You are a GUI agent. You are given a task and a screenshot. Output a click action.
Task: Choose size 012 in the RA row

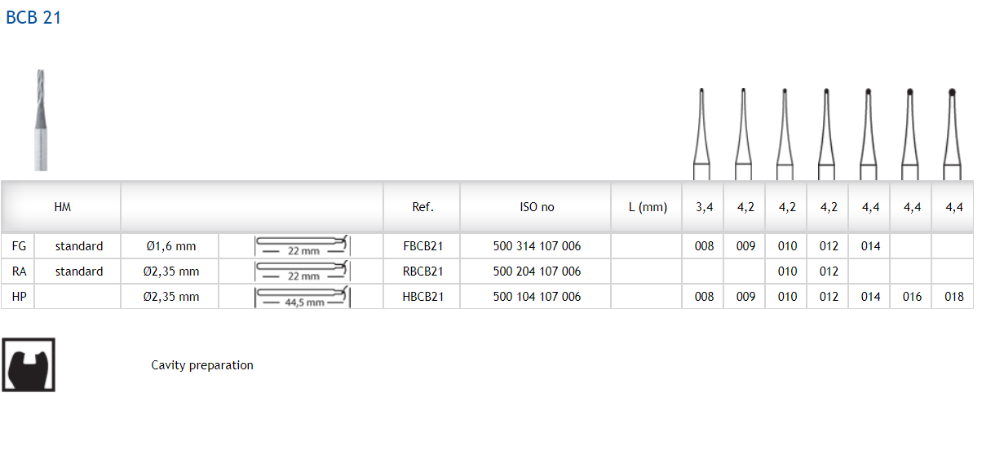tap(829, 271)
